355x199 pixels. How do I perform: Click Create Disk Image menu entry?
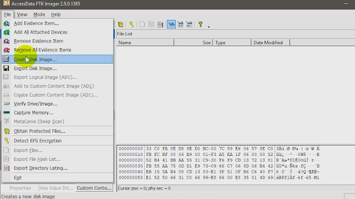click(57, 59)
